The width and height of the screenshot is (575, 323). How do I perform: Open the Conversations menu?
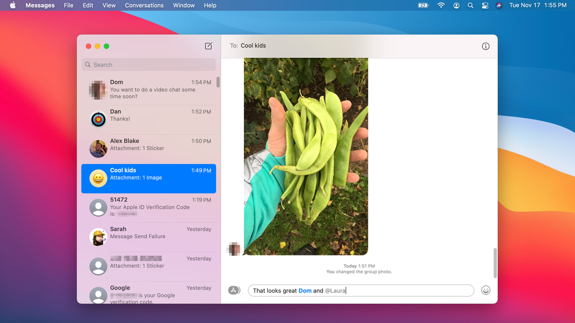tap(144, 5)
